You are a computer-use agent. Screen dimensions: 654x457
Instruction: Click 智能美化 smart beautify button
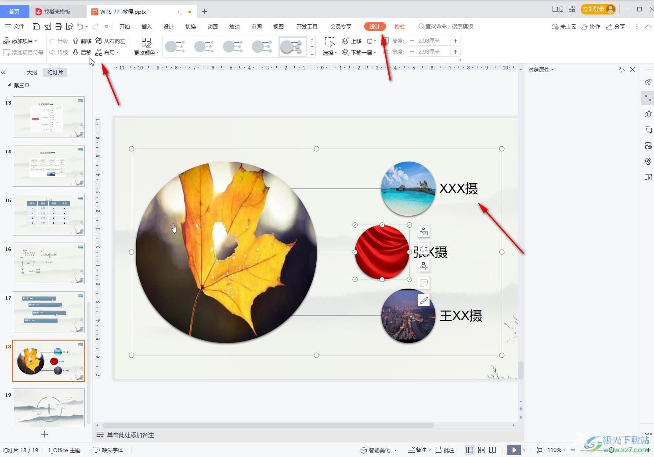coord(379,450)
